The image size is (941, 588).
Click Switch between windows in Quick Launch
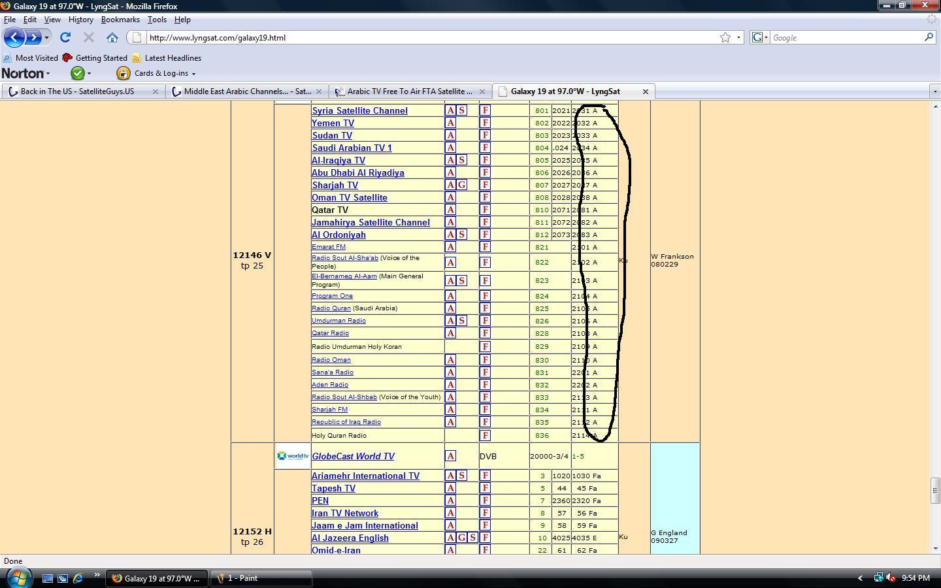pos(63,578)
